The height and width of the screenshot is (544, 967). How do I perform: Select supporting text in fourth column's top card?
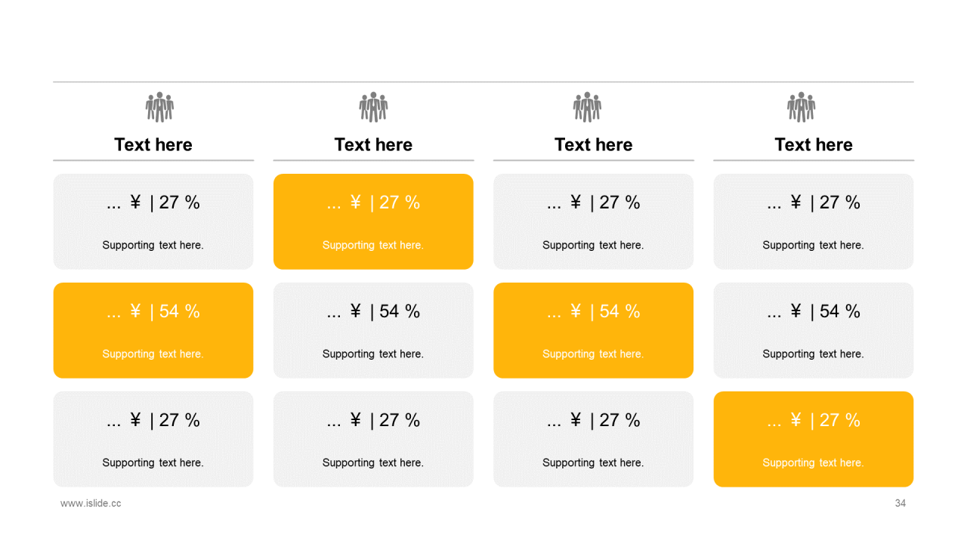point(814,245)
